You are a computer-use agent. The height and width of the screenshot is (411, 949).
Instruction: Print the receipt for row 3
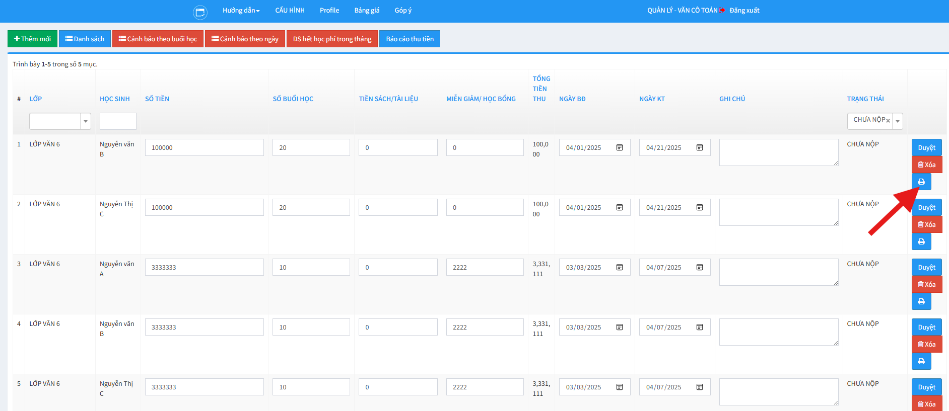click(x=921, y=301)
